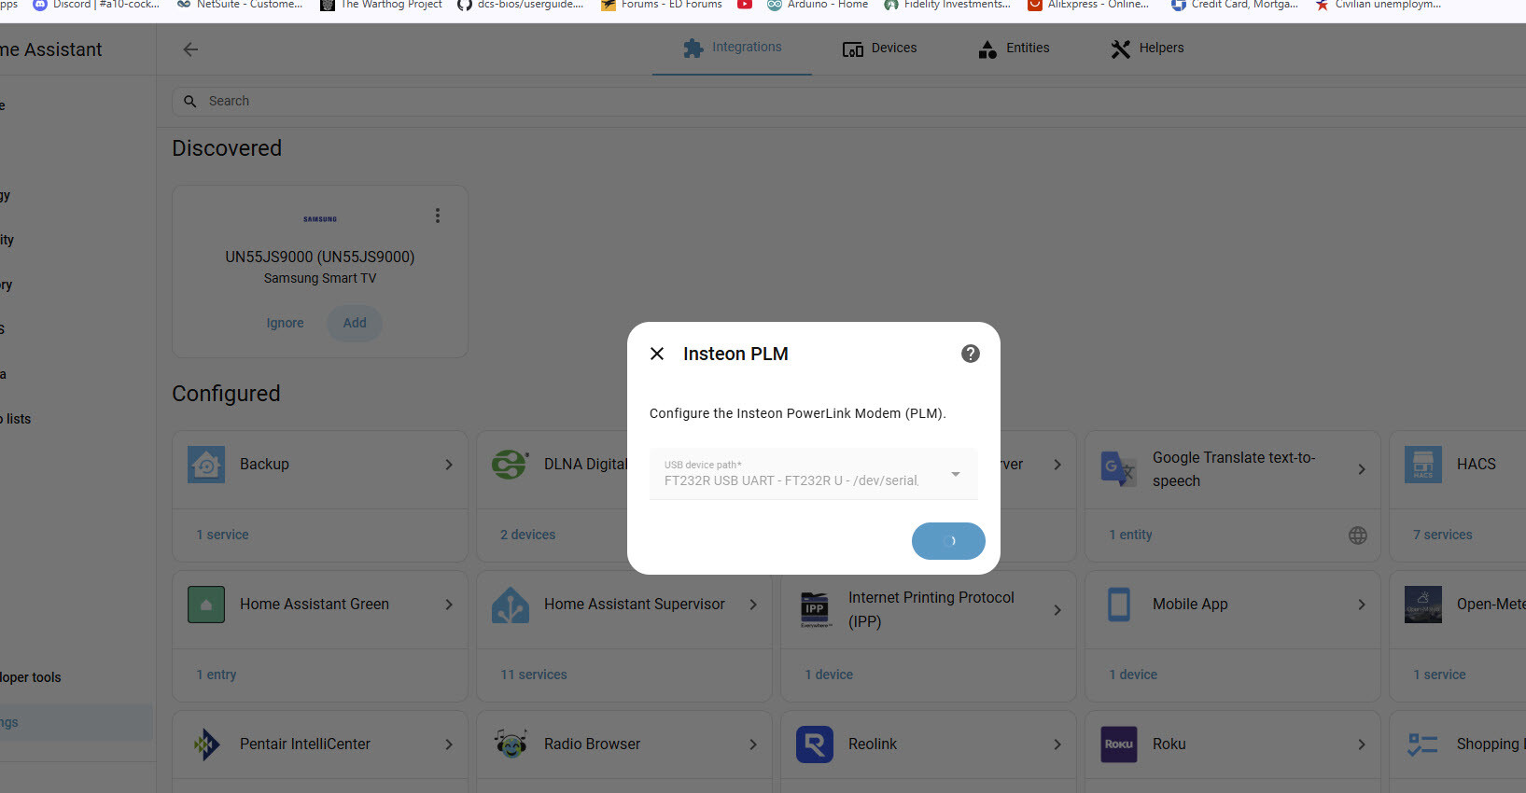Click the Samsung logo on discovered card
Screen dimensions: 1526x793
[x=320, y=219]
